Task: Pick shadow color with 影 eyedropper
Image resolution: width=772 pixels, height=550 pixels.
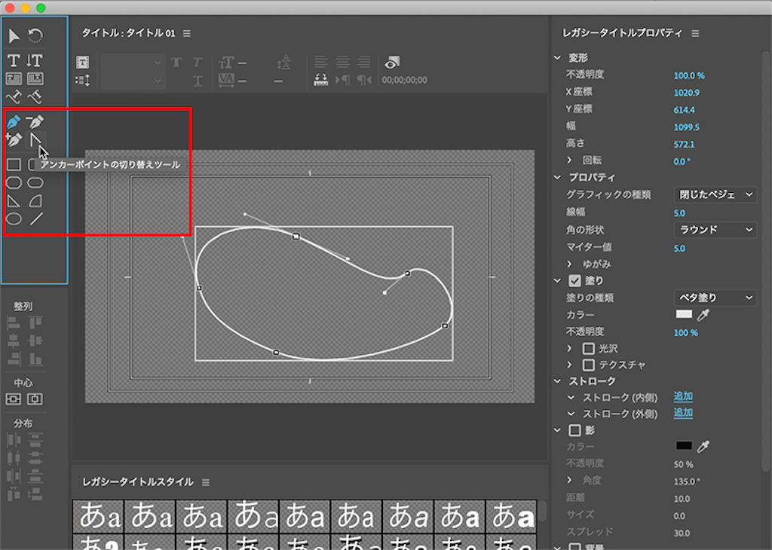Action: coord(703,446)
